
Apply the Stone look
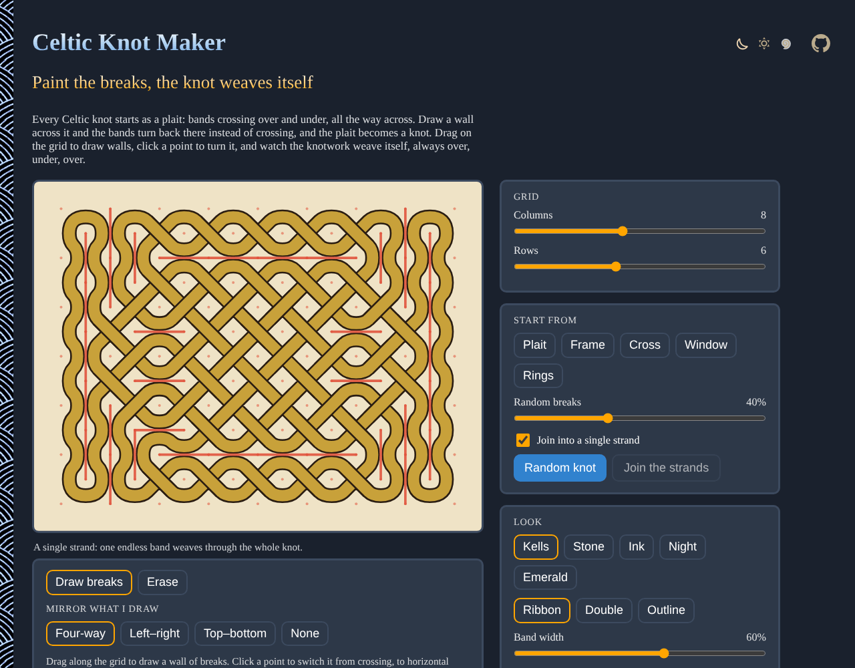[x=588, y=547]
